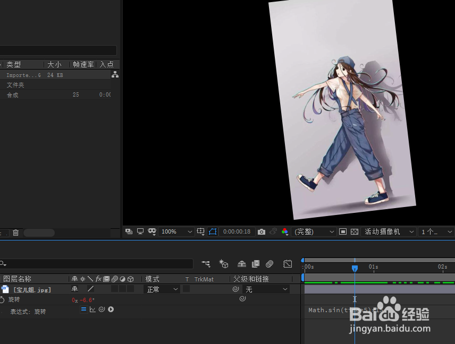Screen dimensions: 455x344
Task: Toggle the transparency grid checkerboard
Action: click(x=355, y=231)
